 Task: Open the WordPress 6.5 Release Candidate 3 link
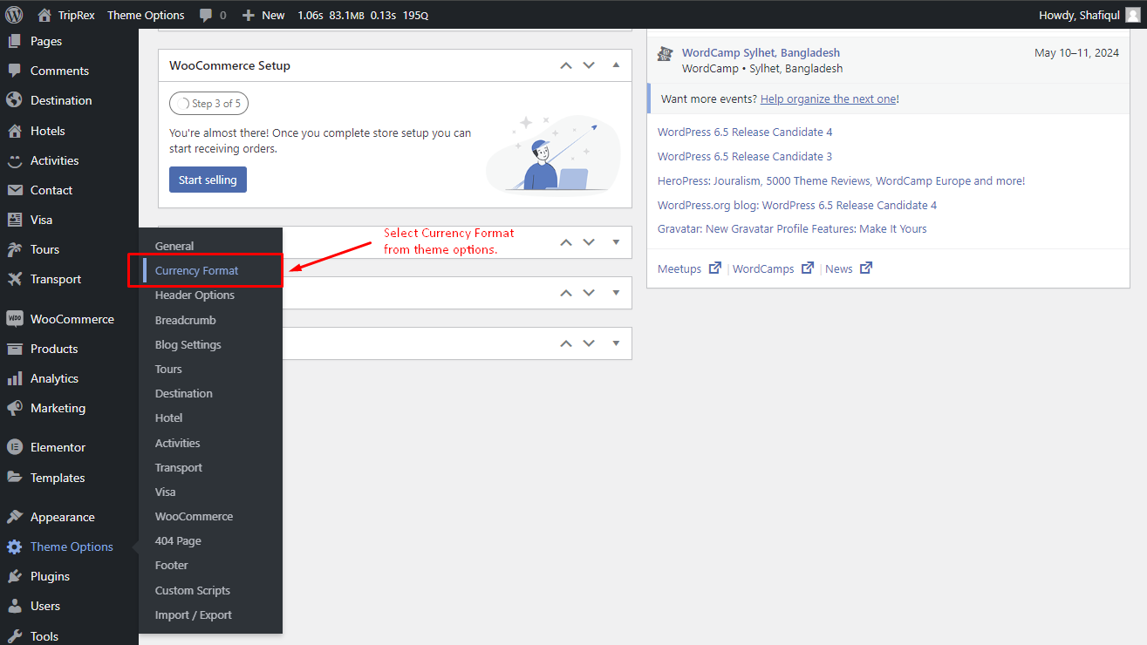click(x=745, y=156)
